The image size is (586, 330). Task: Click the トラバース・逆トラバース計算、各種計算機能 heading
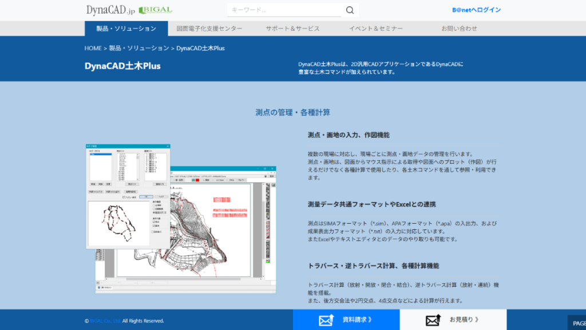click(x=373, y=266)
